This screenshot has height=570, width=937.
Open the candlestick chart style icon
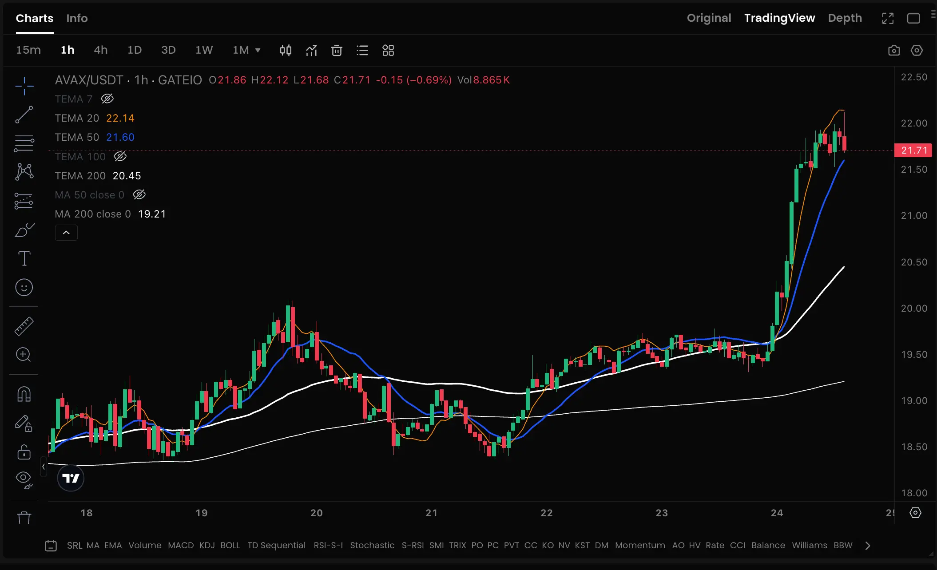[286, 50]
